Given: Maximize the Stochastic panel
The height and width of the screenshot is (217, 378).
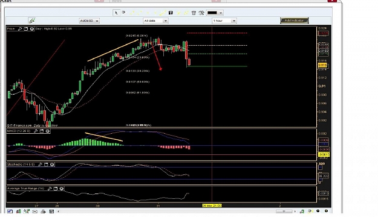Looking at the screenshot, I should tap(46, 165).
